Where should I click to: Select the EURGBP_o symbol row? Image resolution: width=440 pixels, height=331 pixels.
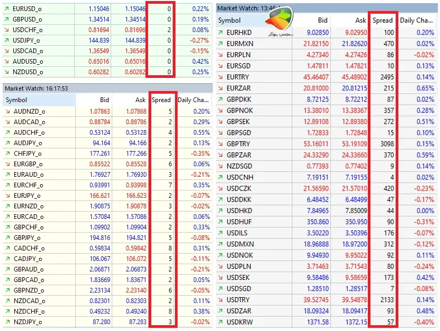107,164
